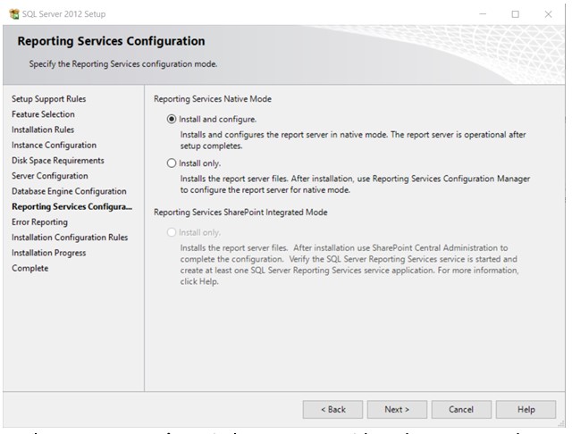The width and height of the screenshot is (572, 434).
Task: Click the 'Reporting Services Native Mode' heading
Action: [x=213, y=99]
